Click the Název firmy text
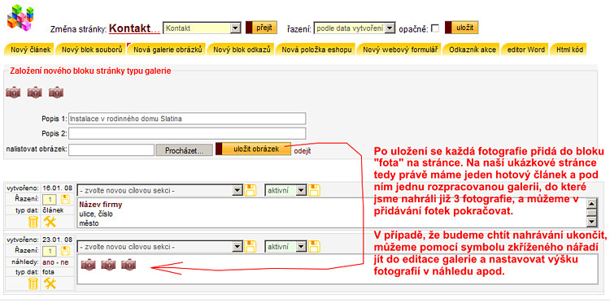Image resolution: width=610 pixels, height=307 pixels. click(x=101, y=205)
